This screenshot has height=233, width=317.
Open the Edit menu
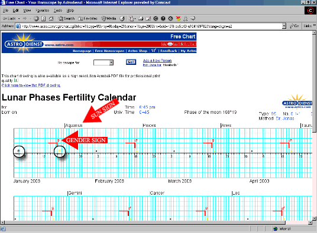pyautogui.click(x=15, y=11)
